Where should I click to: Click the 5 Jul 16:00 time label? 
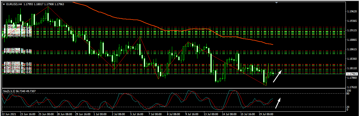point(137,114)
